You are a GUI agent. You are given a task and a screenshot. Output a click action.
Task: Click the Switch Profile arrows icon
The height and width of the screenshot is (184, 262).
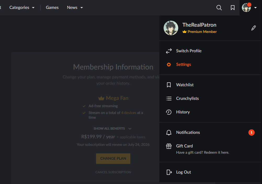pos(169,51)
